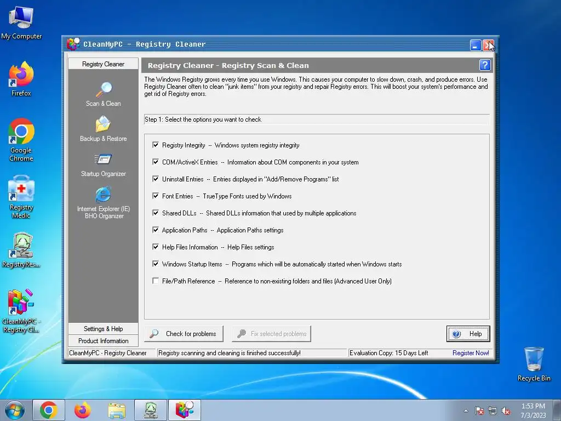The image size is (561, 421).
Task: Open Backup & Restore in sidebar
Action: point(104,129)
